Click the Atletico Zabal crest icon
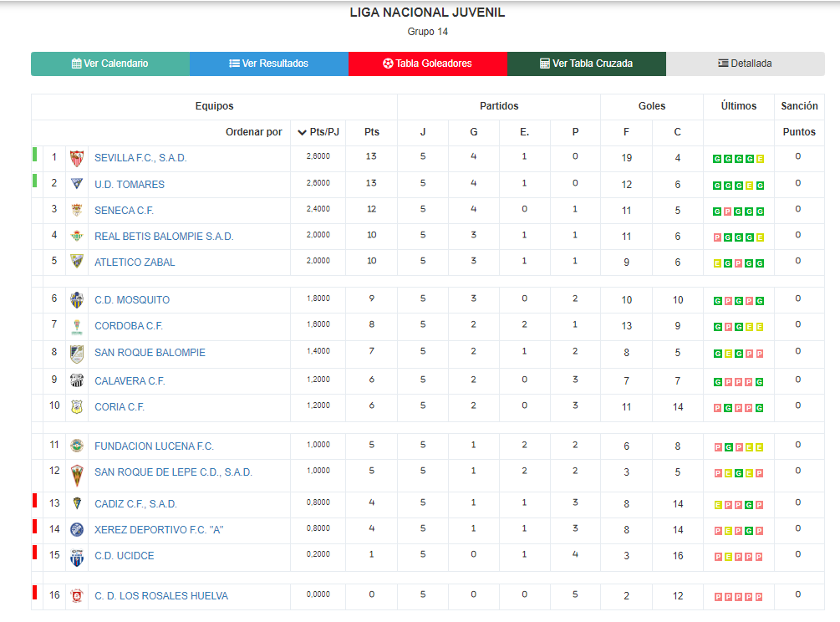 [x=77, y=262]
